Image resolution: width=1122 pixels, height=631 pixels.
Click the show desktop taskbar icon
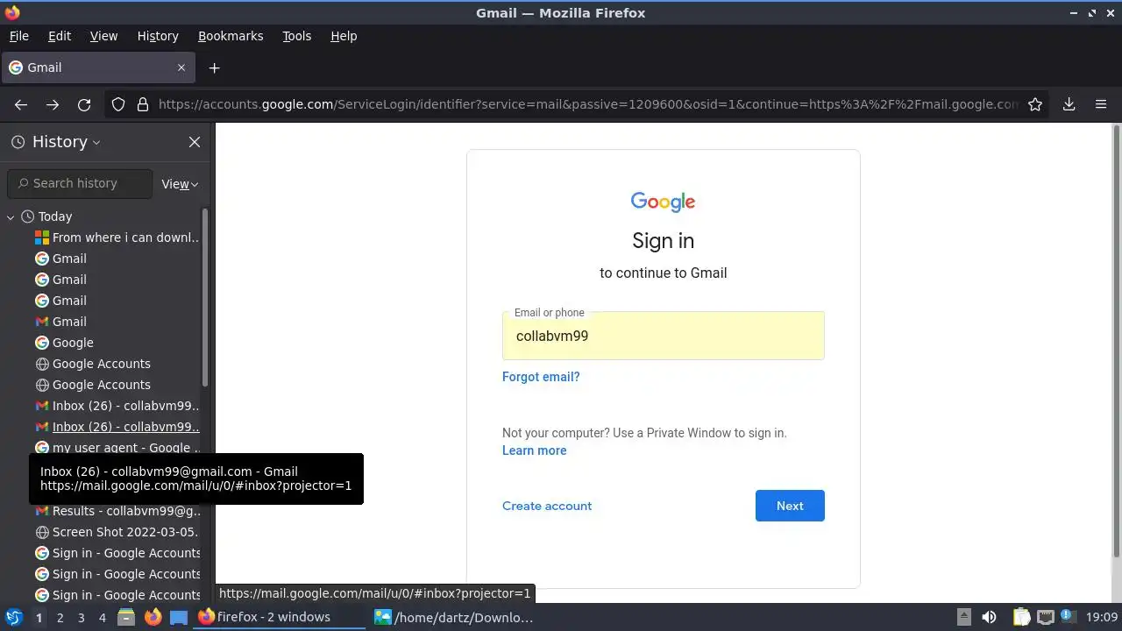coord(179,617)
